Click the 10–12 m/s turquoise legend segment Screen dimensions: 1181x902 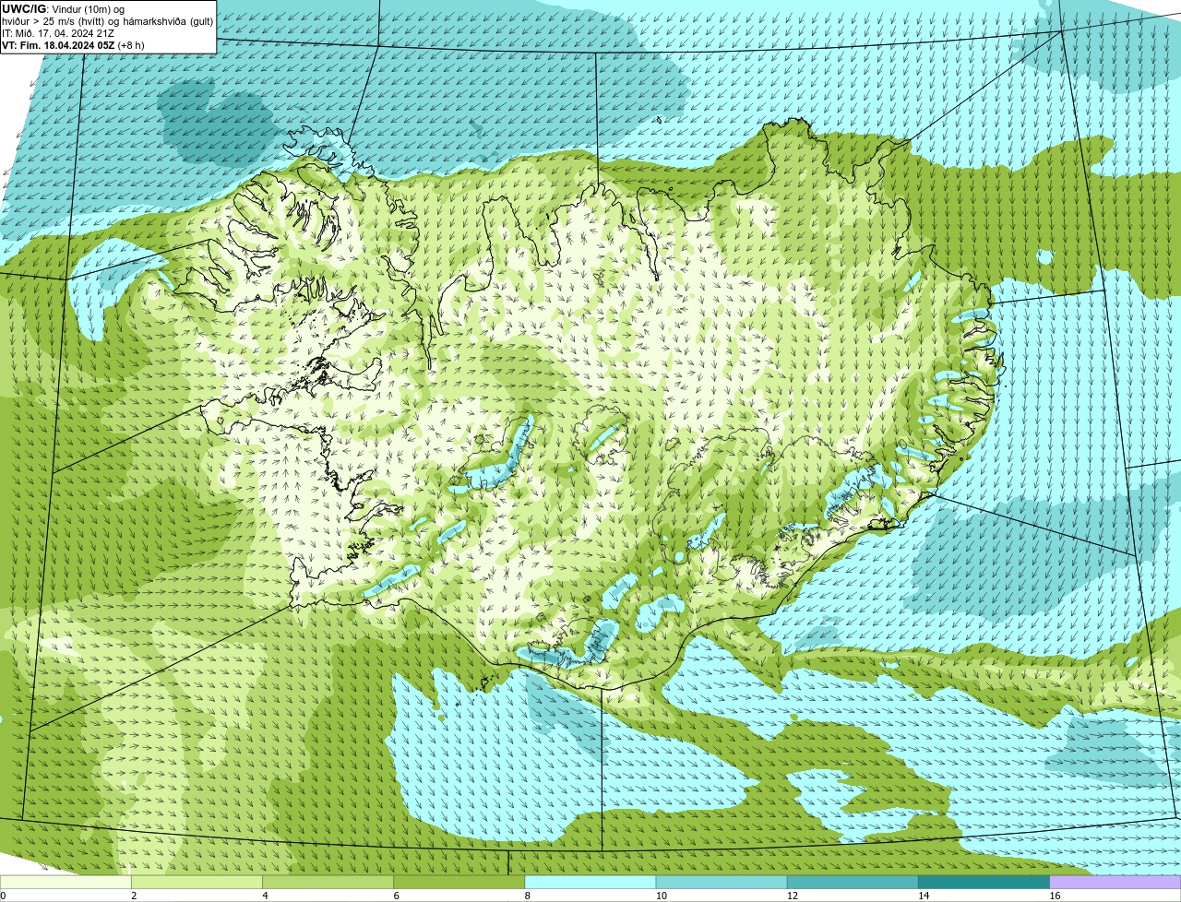pyautogui.click(x=722, y=882)
